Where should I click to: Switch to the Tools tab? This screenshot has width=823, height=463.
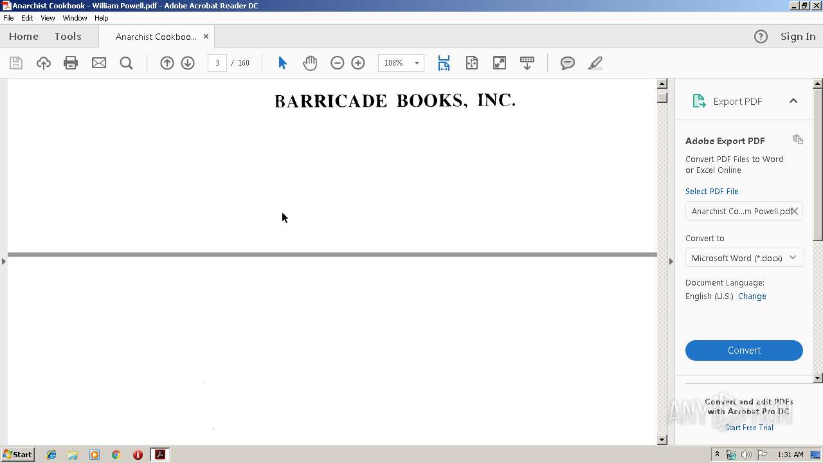pyautogui.click(x=68, y=37)
